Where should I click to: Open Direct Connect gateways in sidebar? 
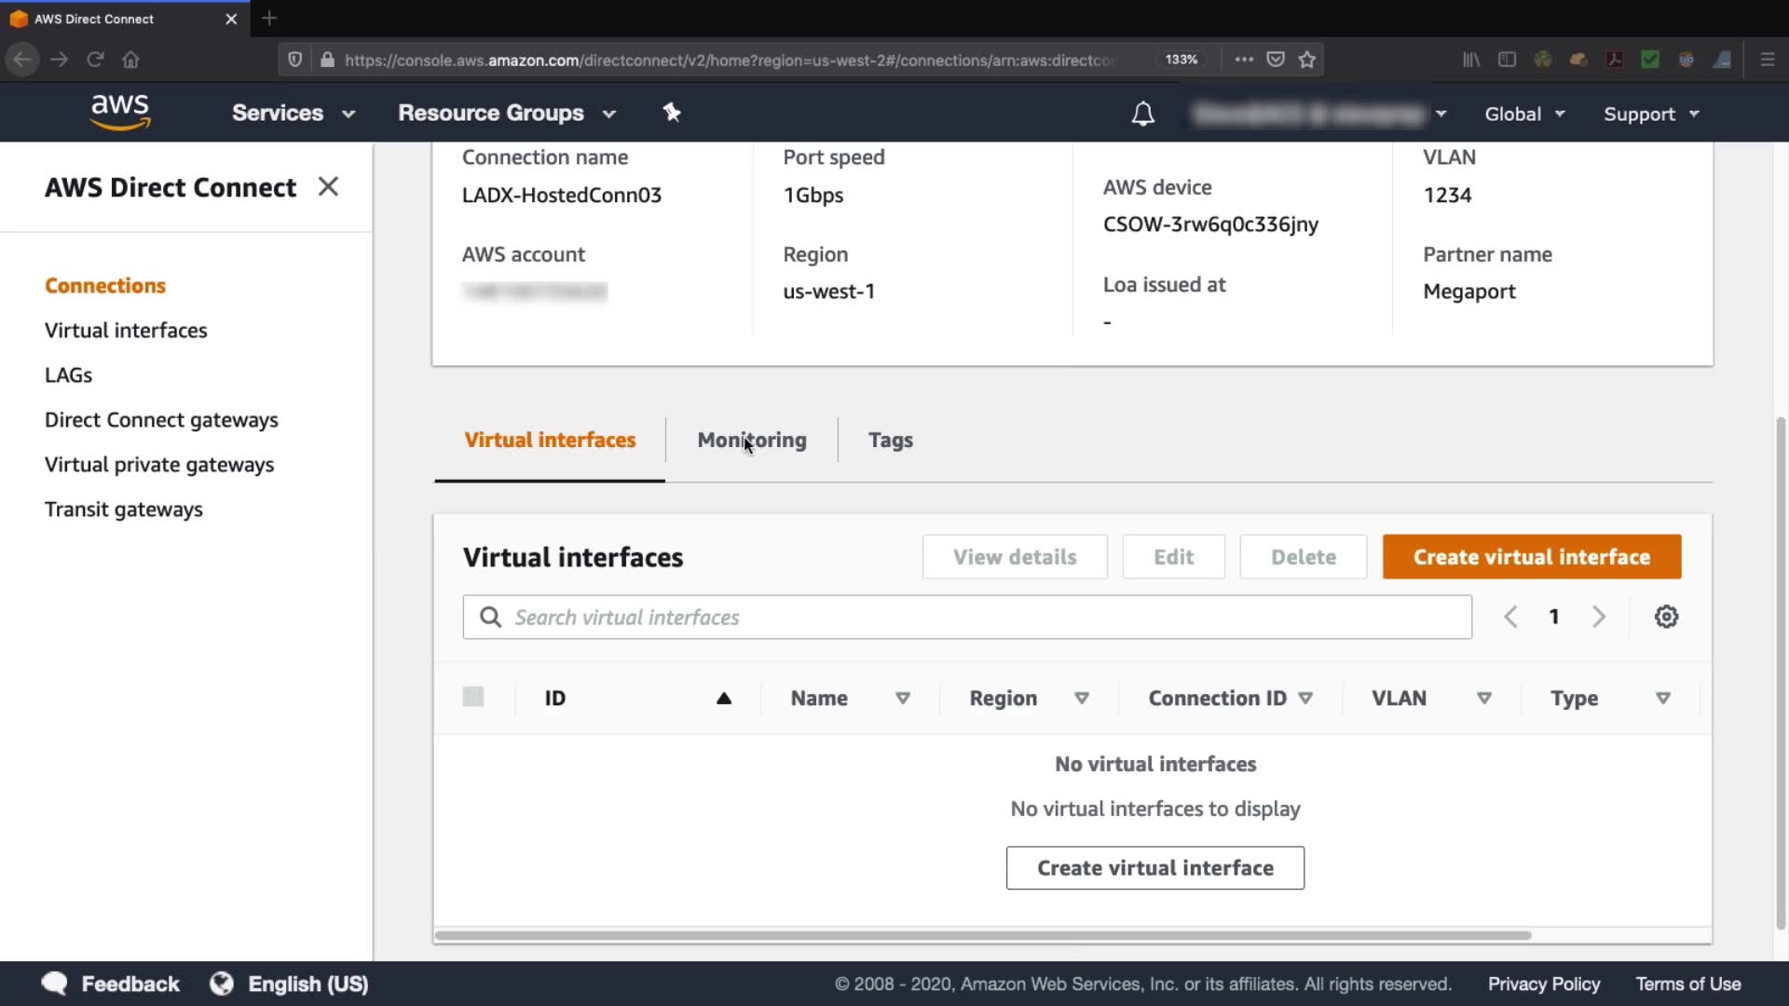[x=161, y=420]
